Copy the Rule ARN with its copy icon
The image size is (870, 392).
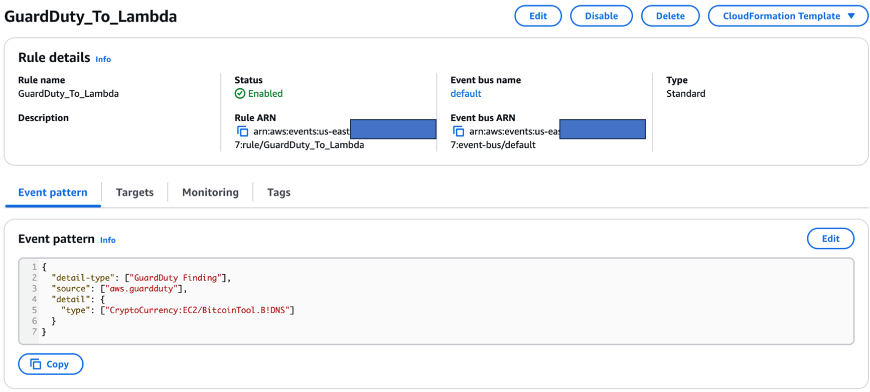point(242,131)
